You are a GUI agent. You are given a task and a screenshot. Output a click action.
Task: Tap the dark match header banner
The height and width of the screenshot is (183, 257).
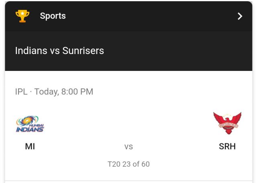[x=128, y=51]
